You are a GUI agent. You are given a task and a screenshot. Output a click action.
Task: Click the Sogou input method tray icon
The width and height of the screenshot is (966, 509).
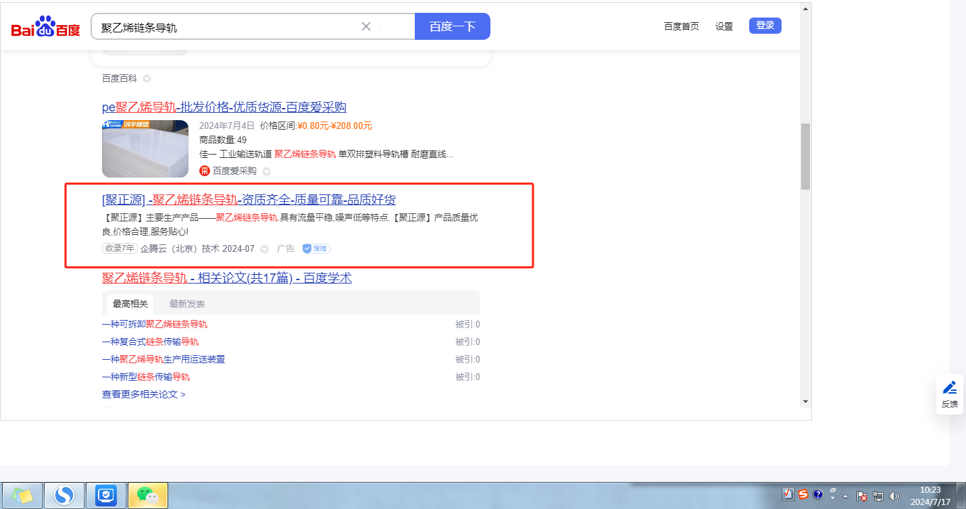point(803,494)
